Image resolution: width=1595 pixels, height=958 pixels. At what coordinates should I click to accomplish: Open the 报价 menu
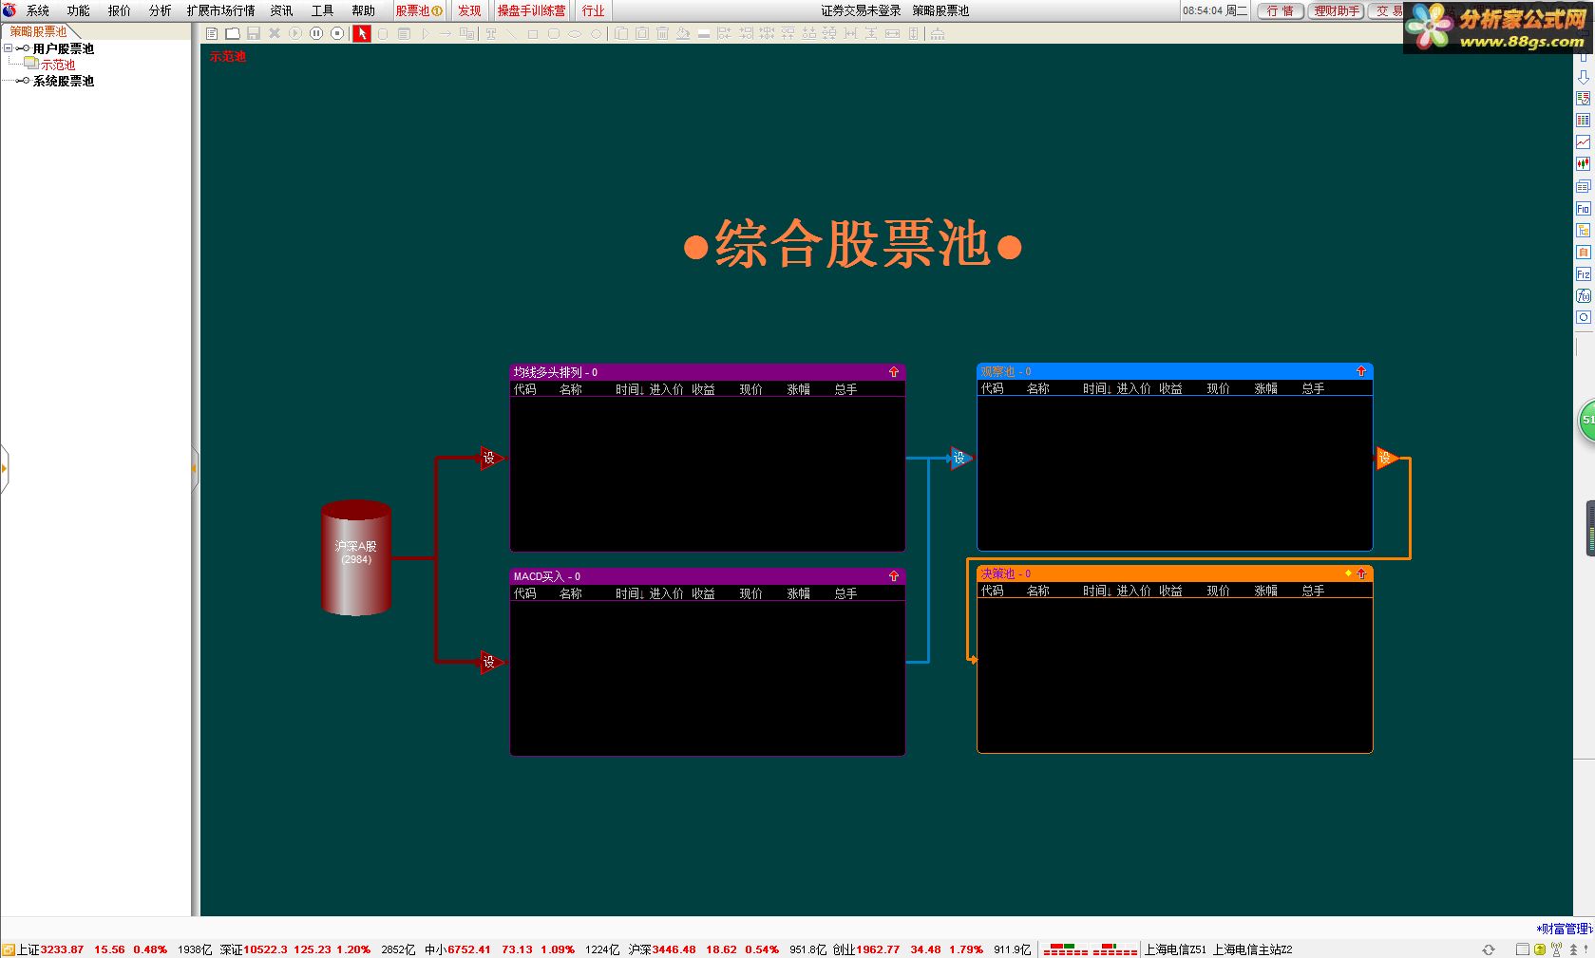point(120,10)
